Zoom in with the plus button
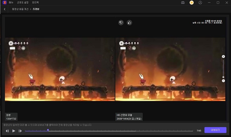The height and width of the screenshot is (137, 231). (223, 56)
